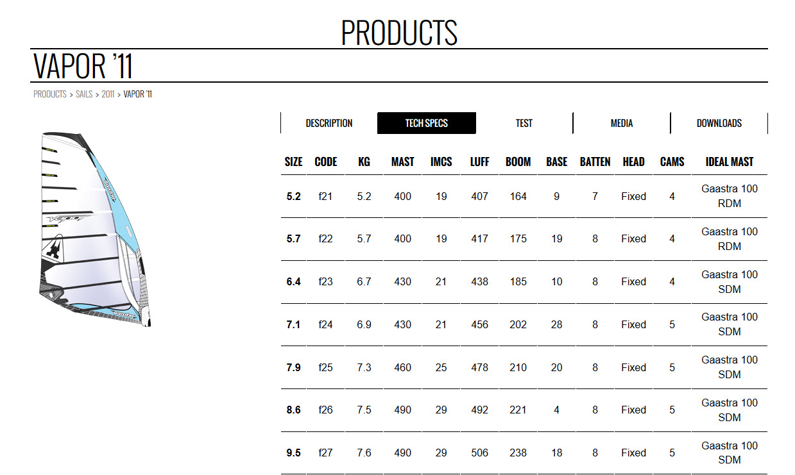Open the Description tab
795x475 pixels.
point(329,123)
